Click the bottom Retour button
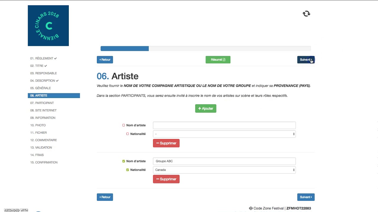The image size is (378, 212). 105,197
